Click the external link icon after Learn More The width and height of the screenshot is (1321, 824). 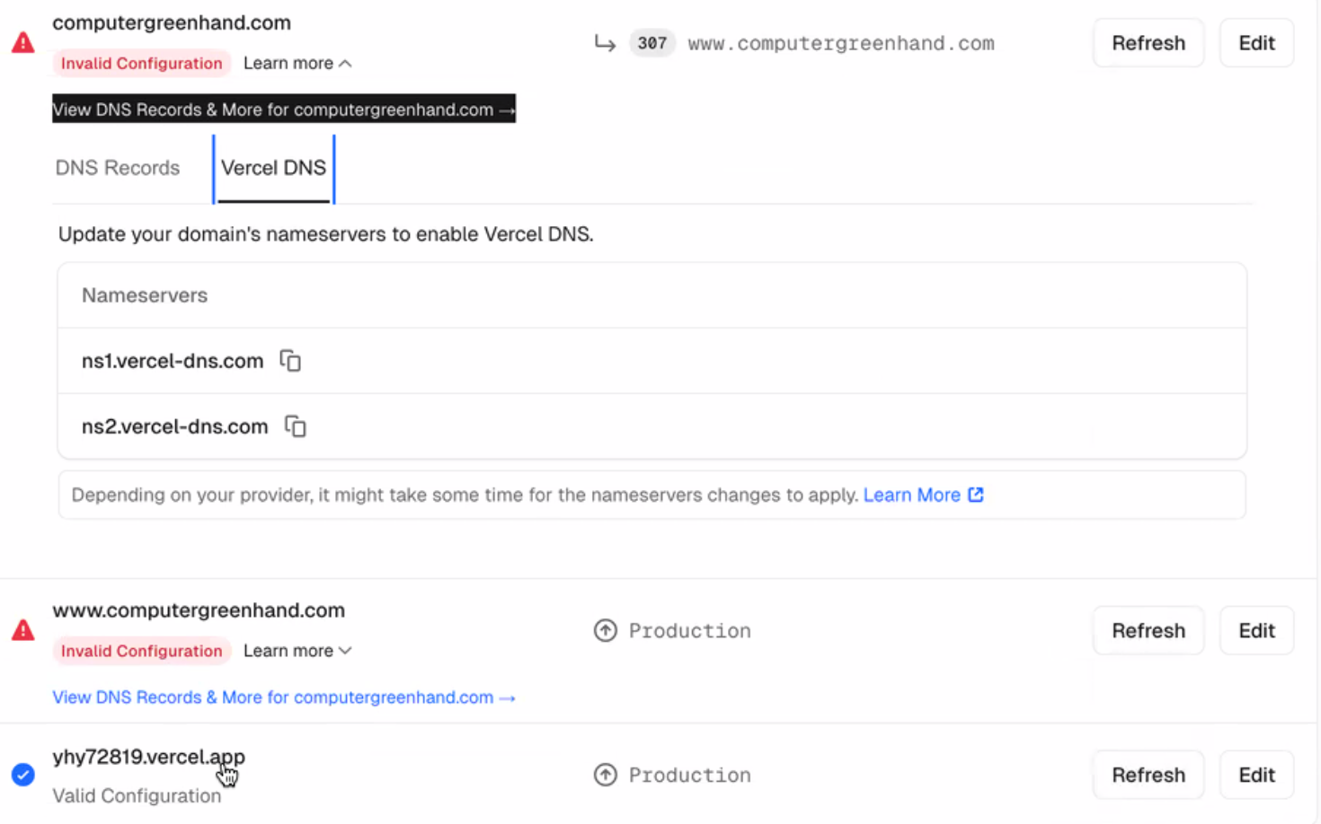coord(976,495)
